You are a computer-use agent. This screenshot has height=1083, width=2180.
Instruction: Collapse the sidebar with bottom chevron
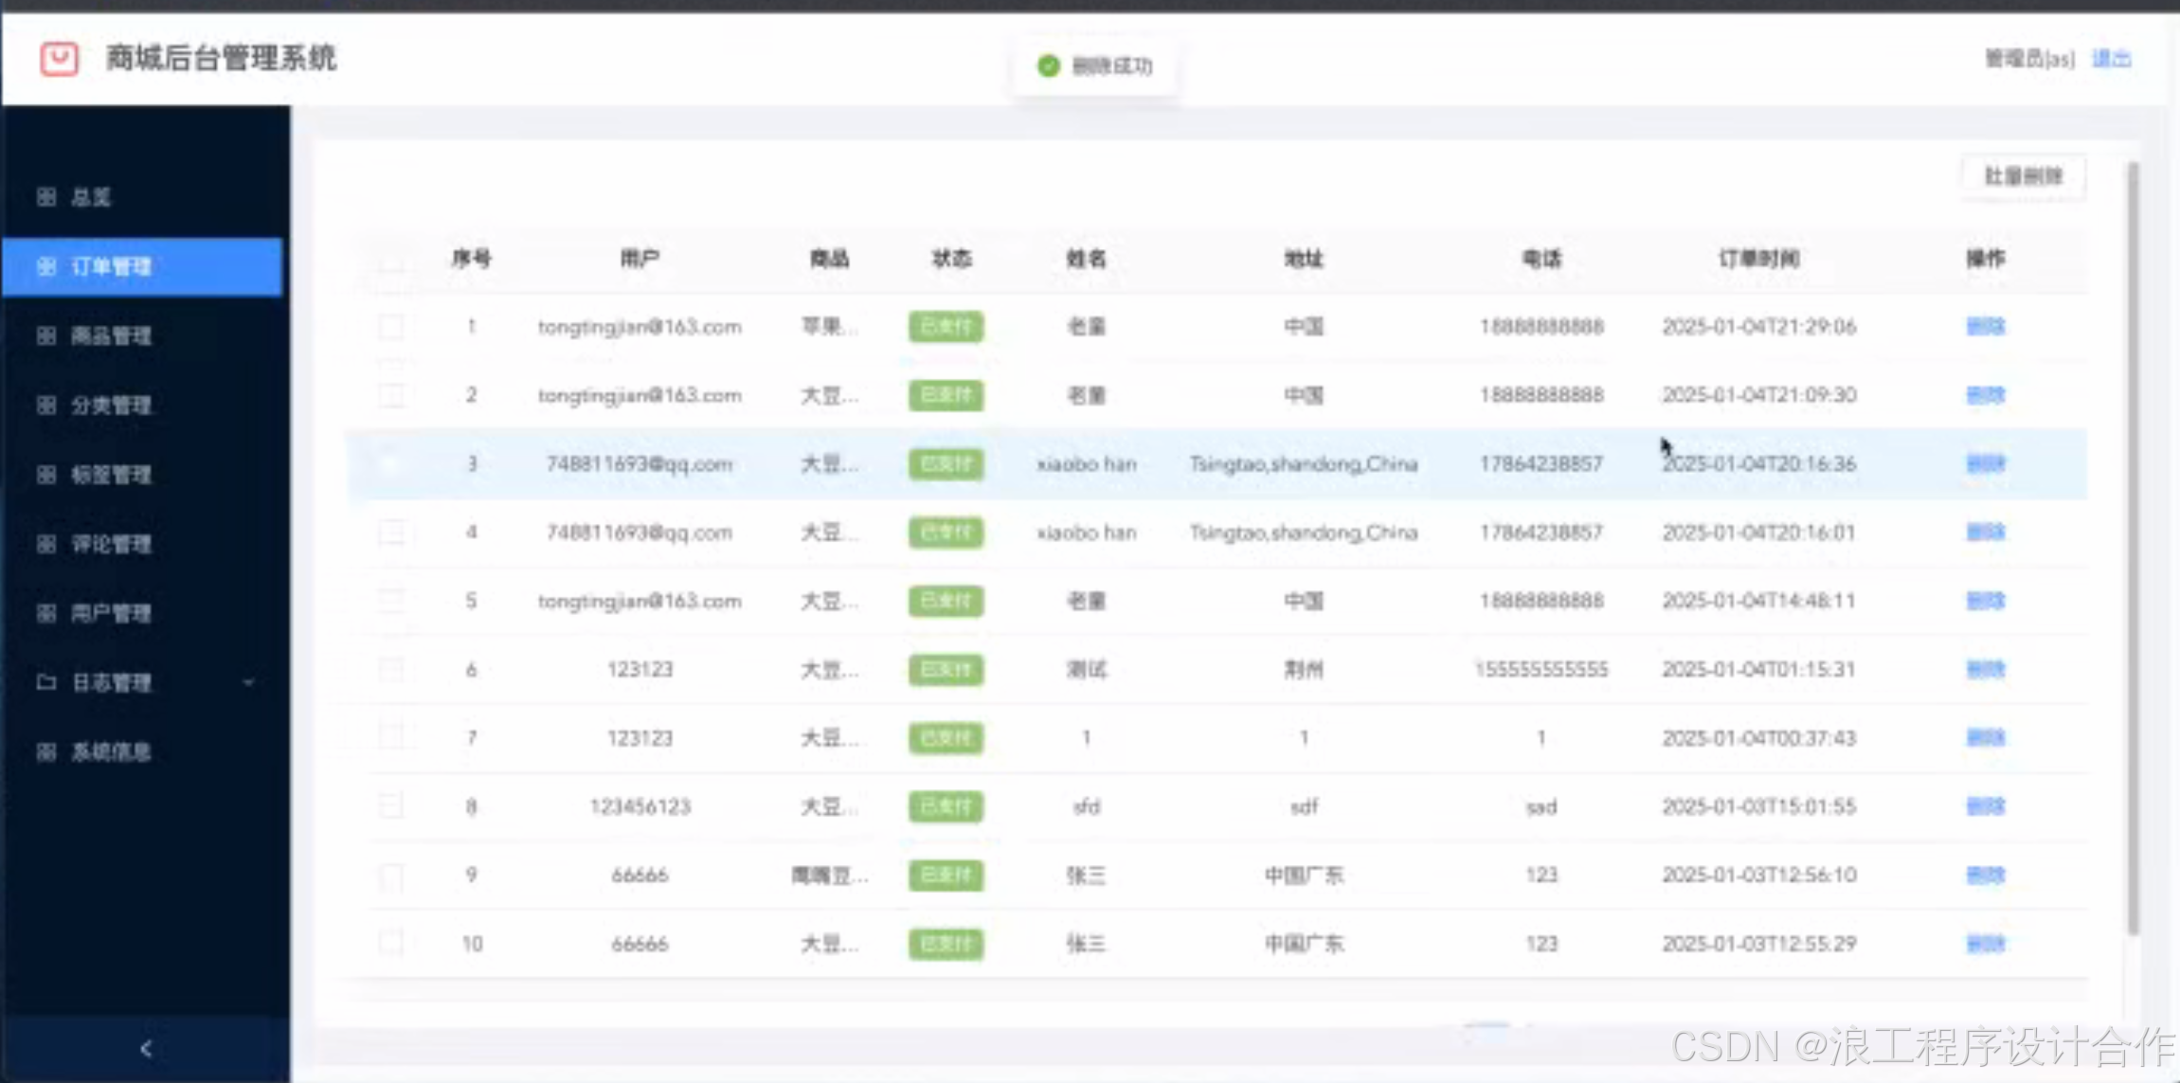146,1048
